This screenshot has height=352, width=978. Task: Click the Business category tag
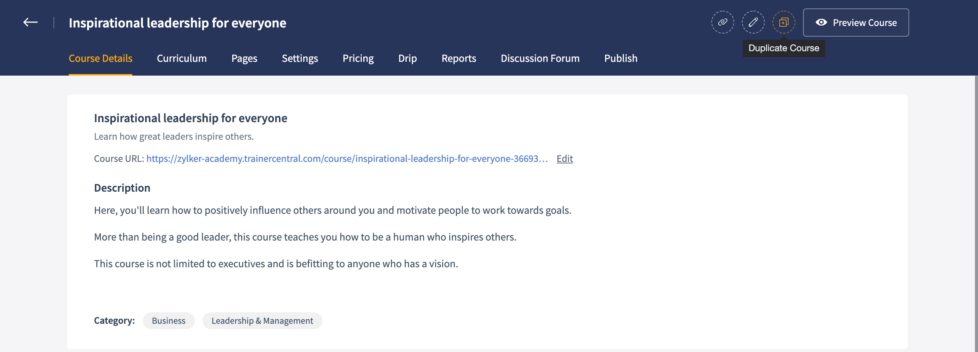[168, 321]
